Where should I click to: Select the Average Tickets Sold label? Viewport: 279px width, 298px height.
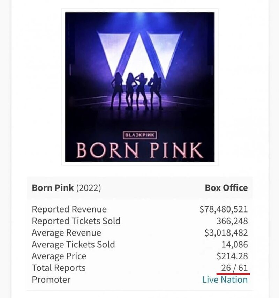[73, 245]
